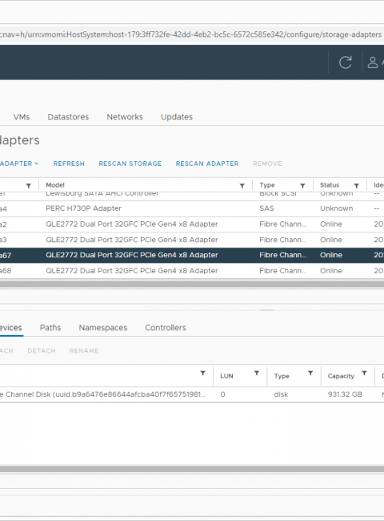Viewport: 384px width, 521px height.
Task: Open the Namespaces tab
Action: (x=103, y=328)
